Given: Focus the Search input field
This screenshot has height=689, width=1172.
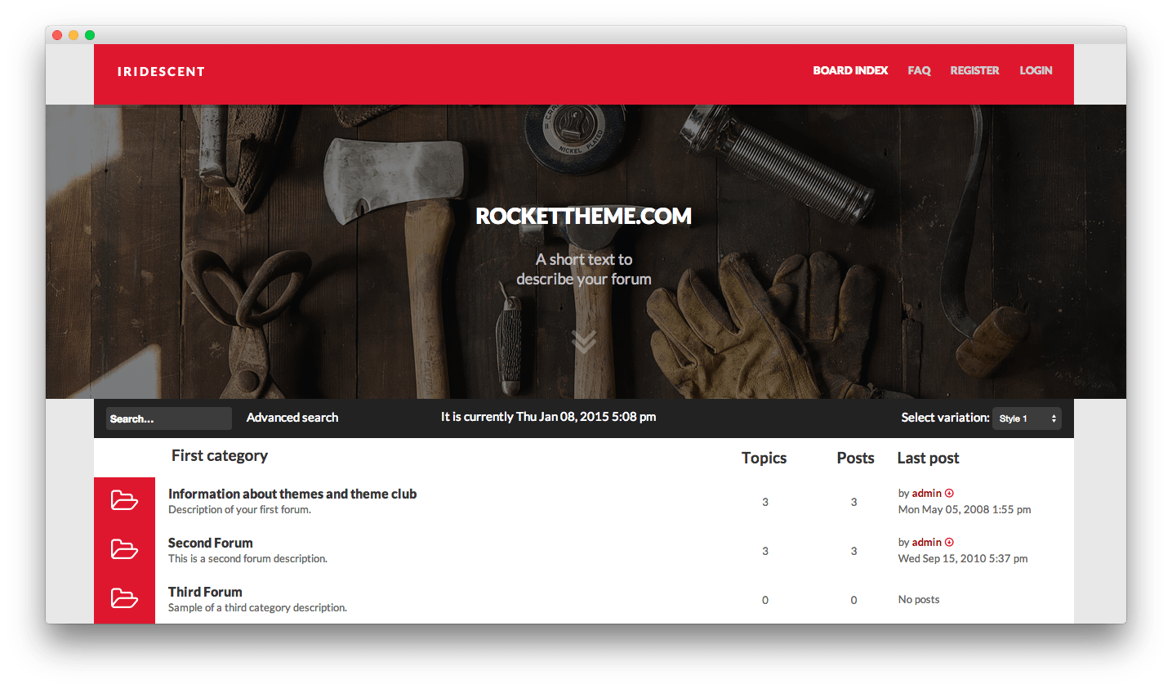Looking at the screenshot, I should pos(169,418).
